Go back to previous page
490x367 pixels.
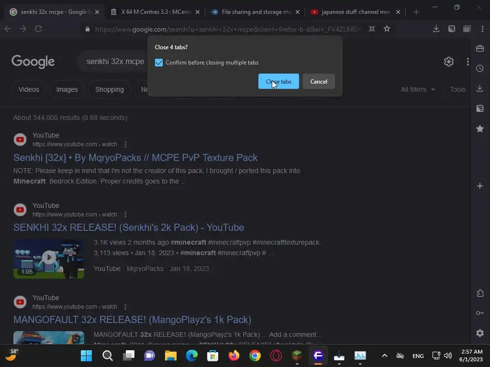pyautogui.click(x=8, y=29)
